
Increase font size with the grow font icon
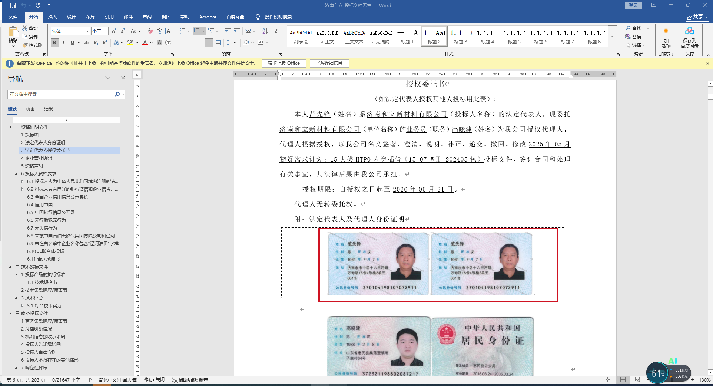coord(114,31)
